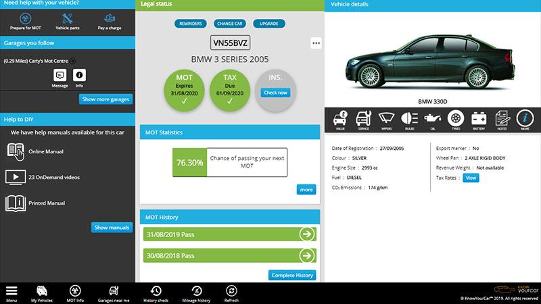Click the KnowYourCar logo
The image size is (541, 304).
tap(516, 290)
